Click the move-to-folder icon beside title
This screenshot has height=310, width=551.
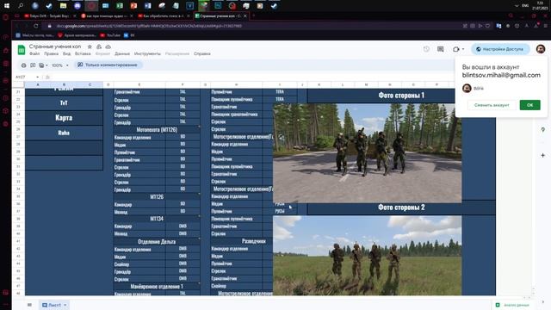(99, 46)
